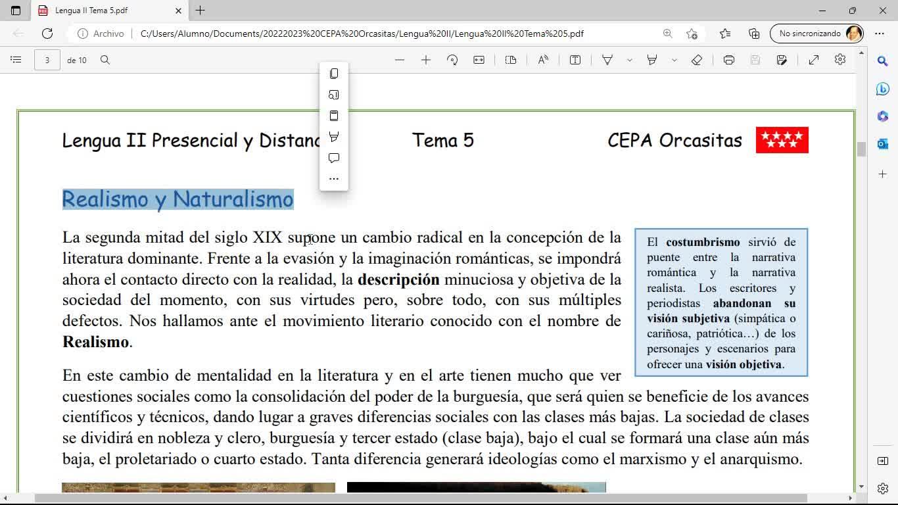This screenshot has width=898, height=505.
Task: Activate the Draw pen tool
Action: pos(607,60)
